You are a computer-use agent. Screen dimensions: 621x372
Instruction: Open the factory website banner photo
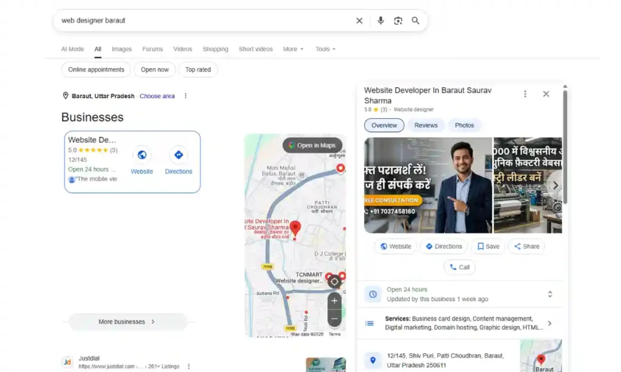point(528,185)
